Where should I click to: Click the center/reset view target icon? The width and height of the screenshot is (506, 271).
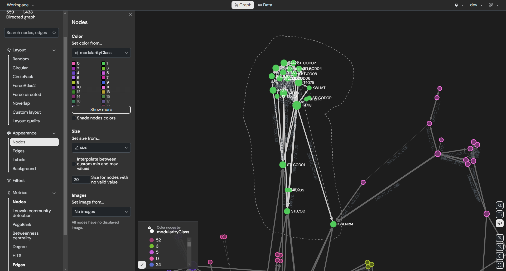tap(500, 256)
